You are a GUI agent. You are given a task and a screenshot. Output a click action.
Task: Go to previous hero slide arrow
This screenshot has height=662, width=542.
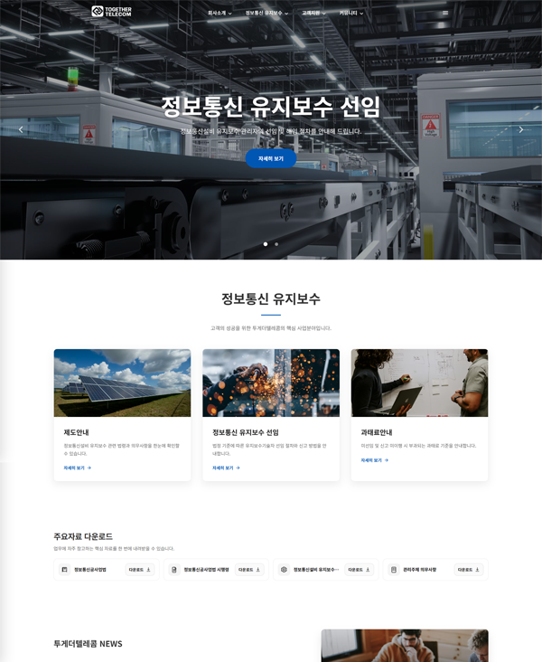pyautogui.click(x=21, y=129)
